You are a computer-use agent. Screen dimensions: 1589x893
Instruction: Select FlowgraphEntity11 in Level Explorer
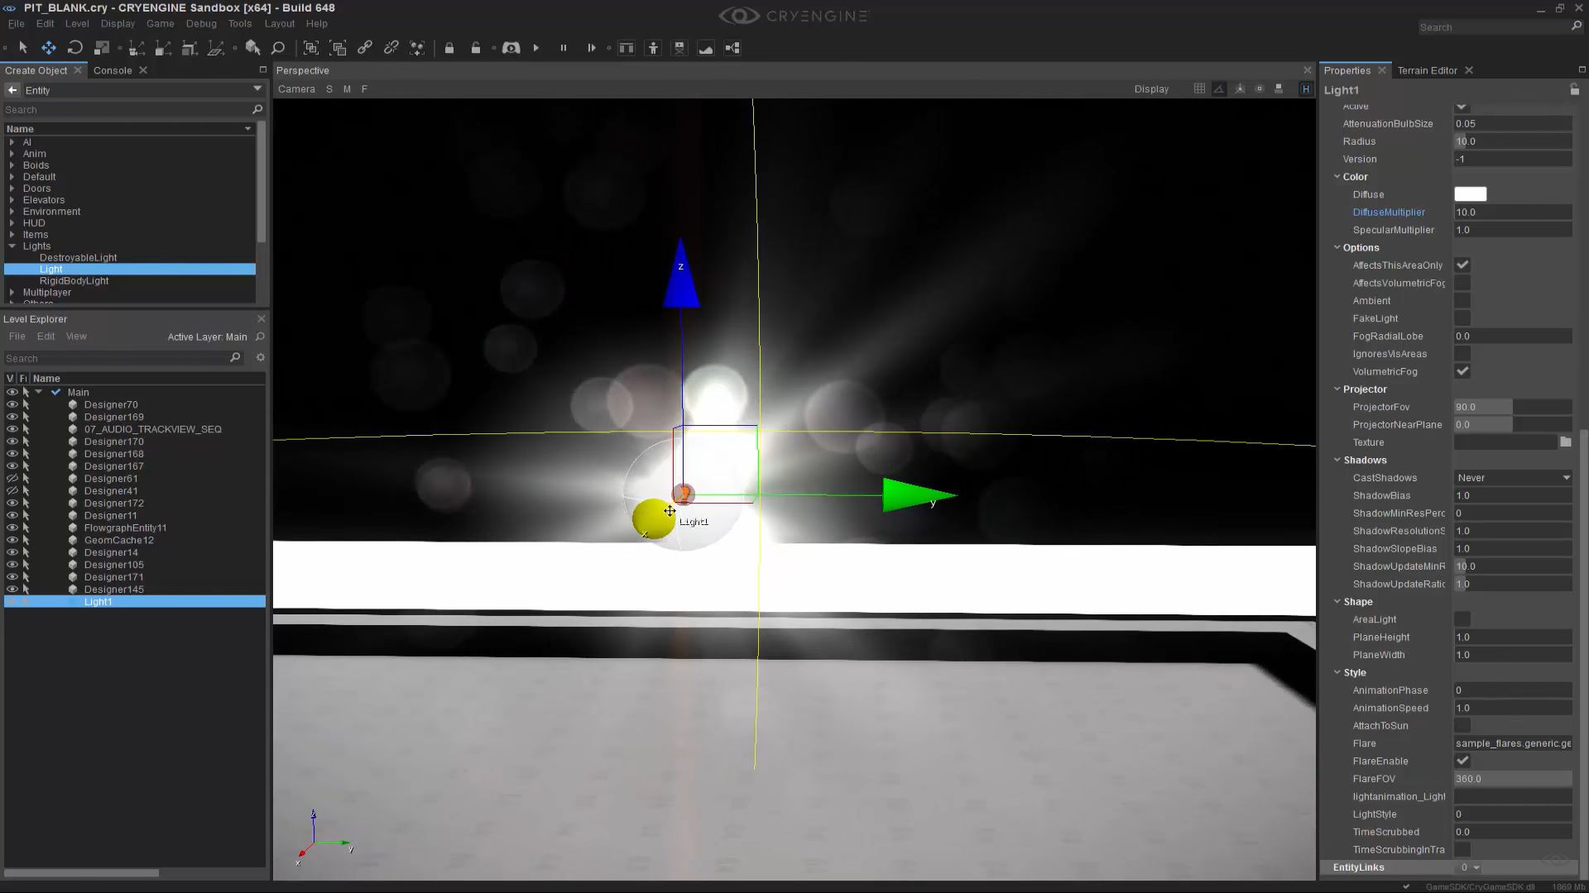coord(125,528)
